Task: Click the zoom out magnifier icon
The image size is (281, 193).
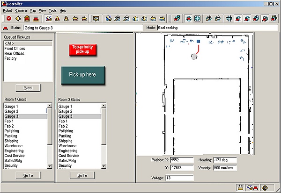Action: coord(218,19)
